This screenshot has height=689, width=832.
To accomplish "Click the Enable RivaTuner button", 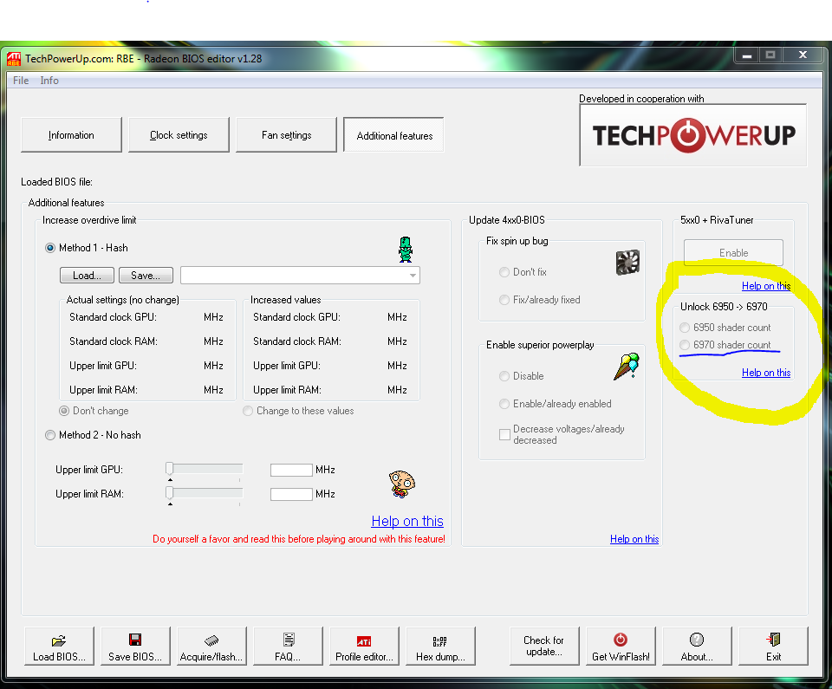I will [x=733, y=253].
